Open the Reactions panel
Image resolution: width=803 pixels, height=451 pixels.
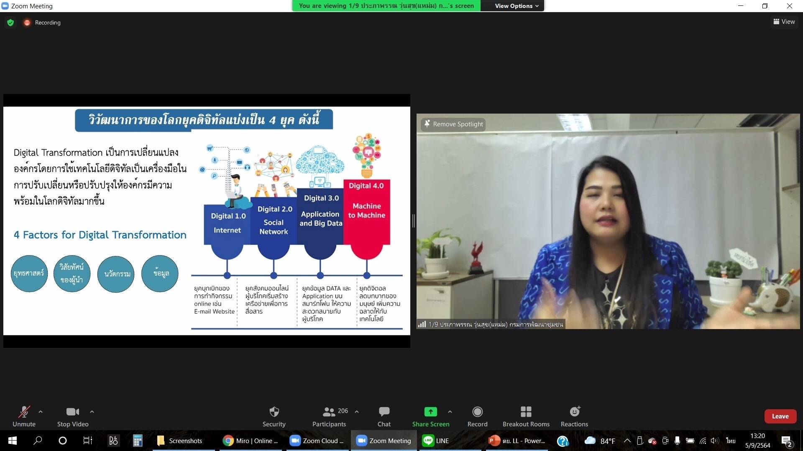coord(574,416)
